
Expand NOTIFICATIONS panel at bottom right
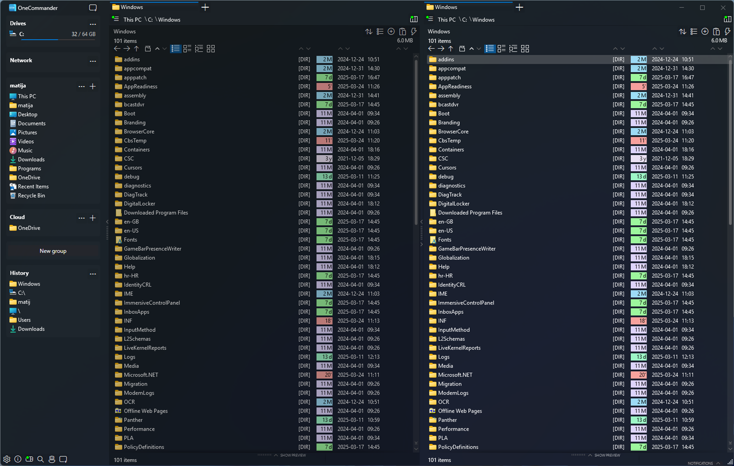[703, 463]
